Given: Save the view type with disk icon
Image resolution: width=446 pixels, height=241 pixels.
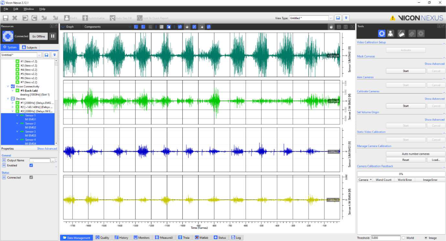Looking at the screenshot, I should tap(338, 18).
